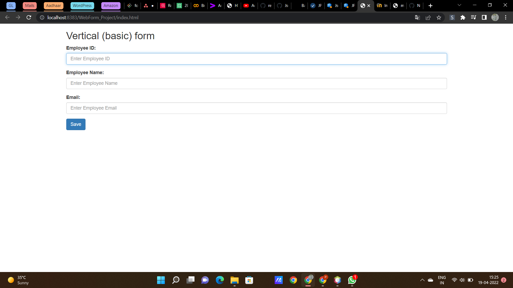Open Chrome's side panel icon
This screenshot has width=513, height=288.
point(484,17)
